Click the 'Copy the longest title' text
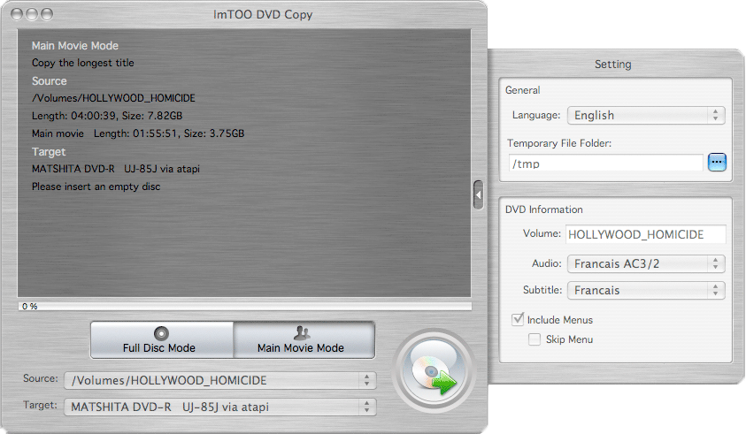 pyautogui.click(x=83, y=63)
